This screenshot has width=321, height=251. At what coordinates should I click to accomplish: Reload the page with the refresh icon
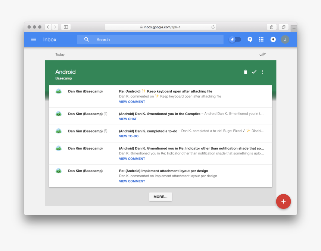pyautogui.click(x=213, y=27)
